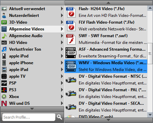
Task: Click the Nutzerdefiniert user icon
Action: click(x=4, y=16)
